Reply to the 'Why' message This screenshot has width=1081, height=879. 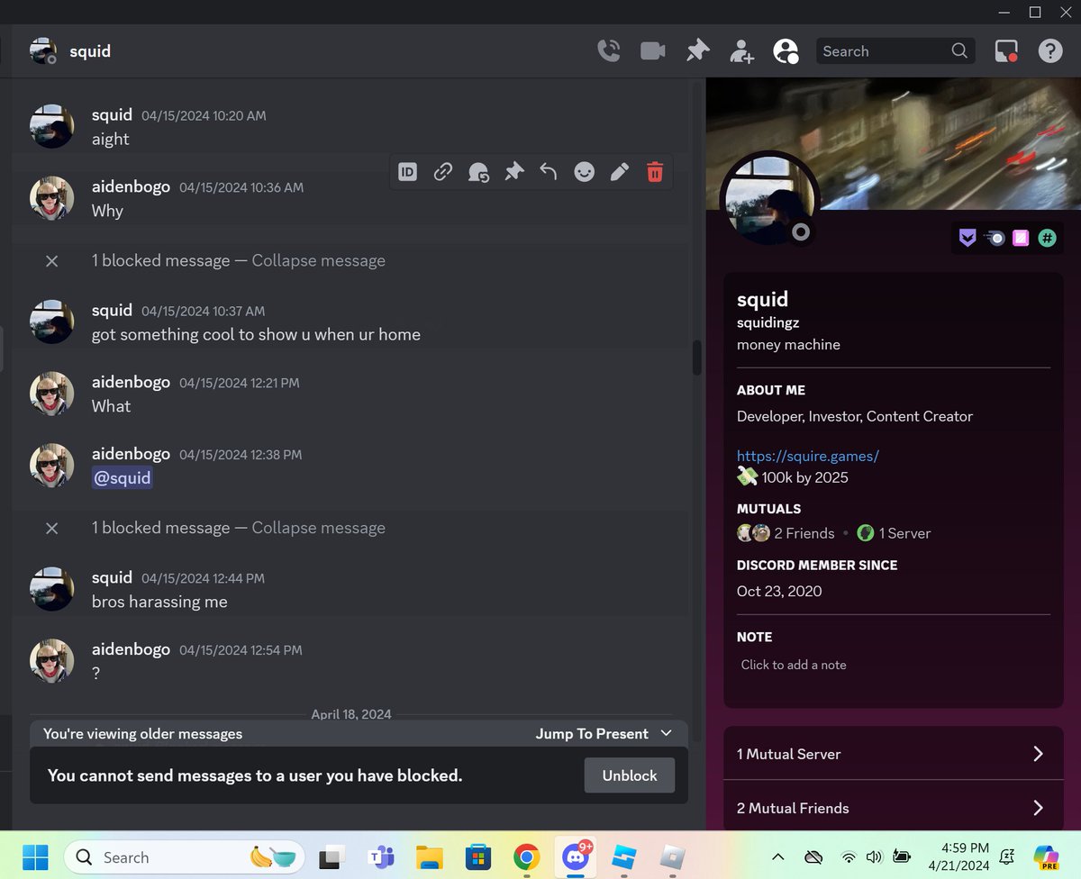pos(549,171)
